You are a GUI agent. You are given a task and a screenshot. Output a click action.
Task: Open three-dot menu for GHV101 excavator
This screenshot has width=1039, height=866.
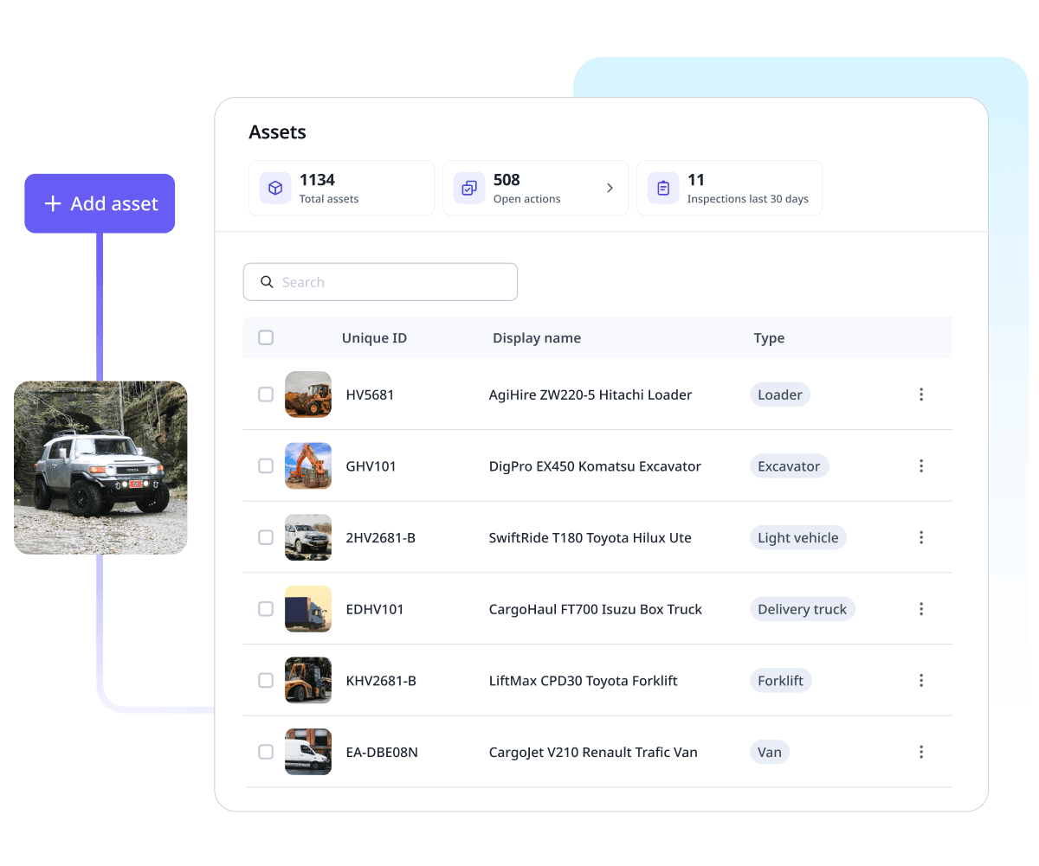(x=921, y=466)
